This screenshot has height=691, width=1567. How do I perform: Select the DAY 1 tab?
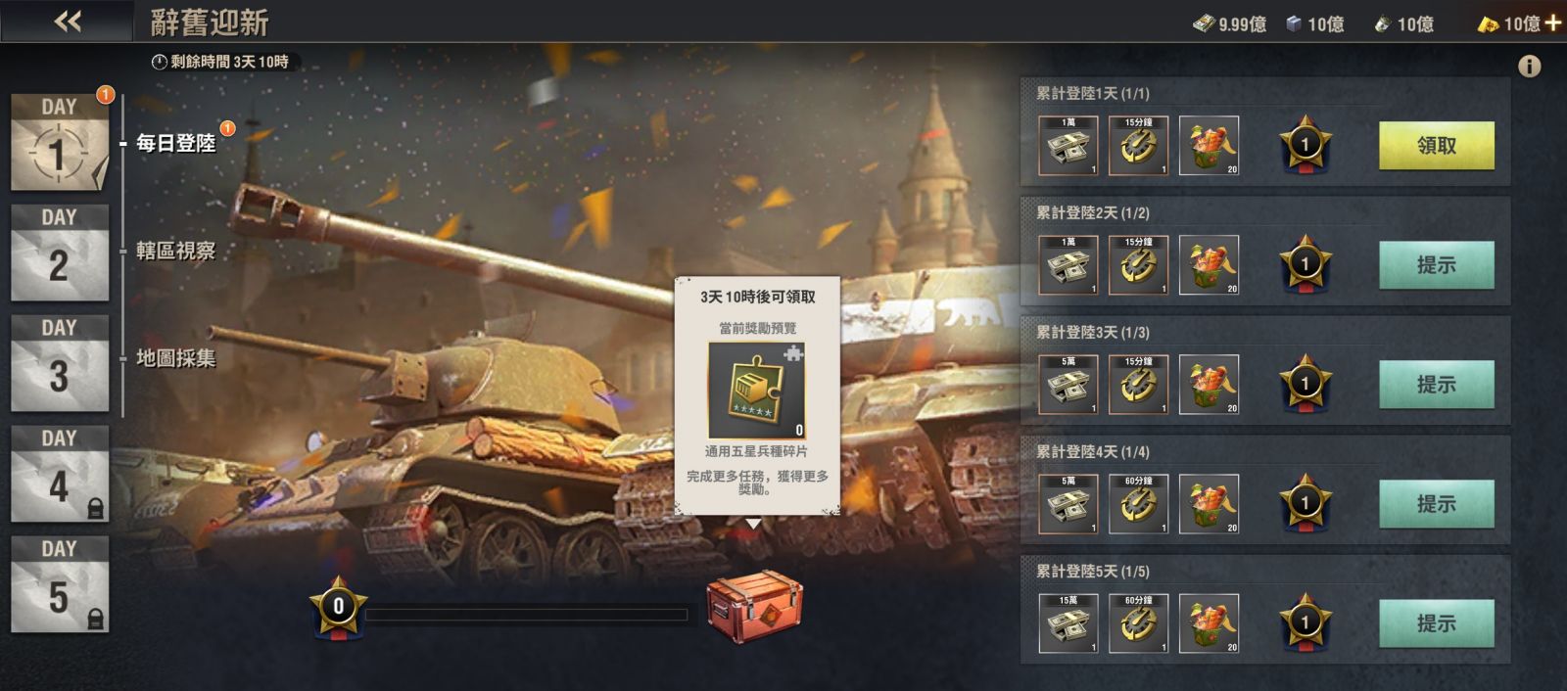coord(60,143)
